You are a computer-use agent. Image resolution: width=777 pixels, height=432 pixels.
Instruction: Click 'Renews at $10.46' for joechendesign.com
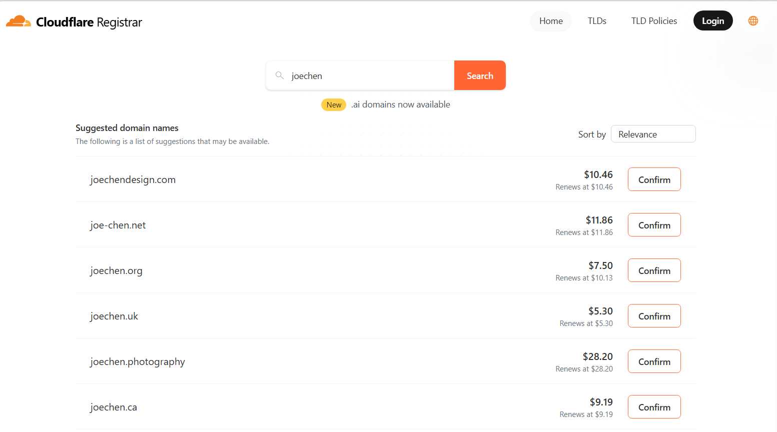point(584,187)
